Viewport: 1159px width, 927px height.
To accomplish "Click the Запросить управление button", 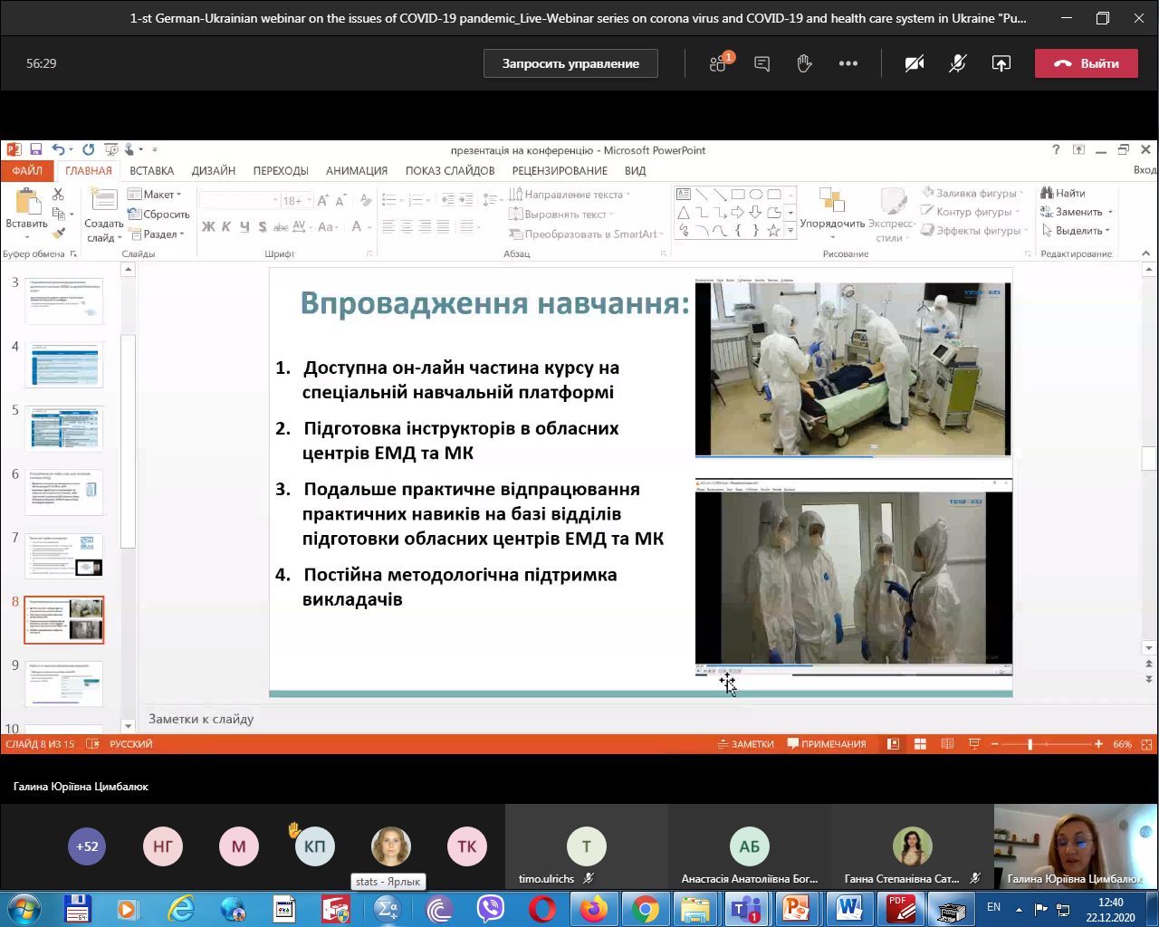I will tap(570, 63).
